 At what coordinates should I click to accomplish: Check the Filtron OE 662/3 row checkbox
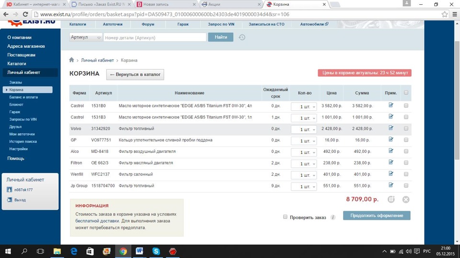(406, 162)
